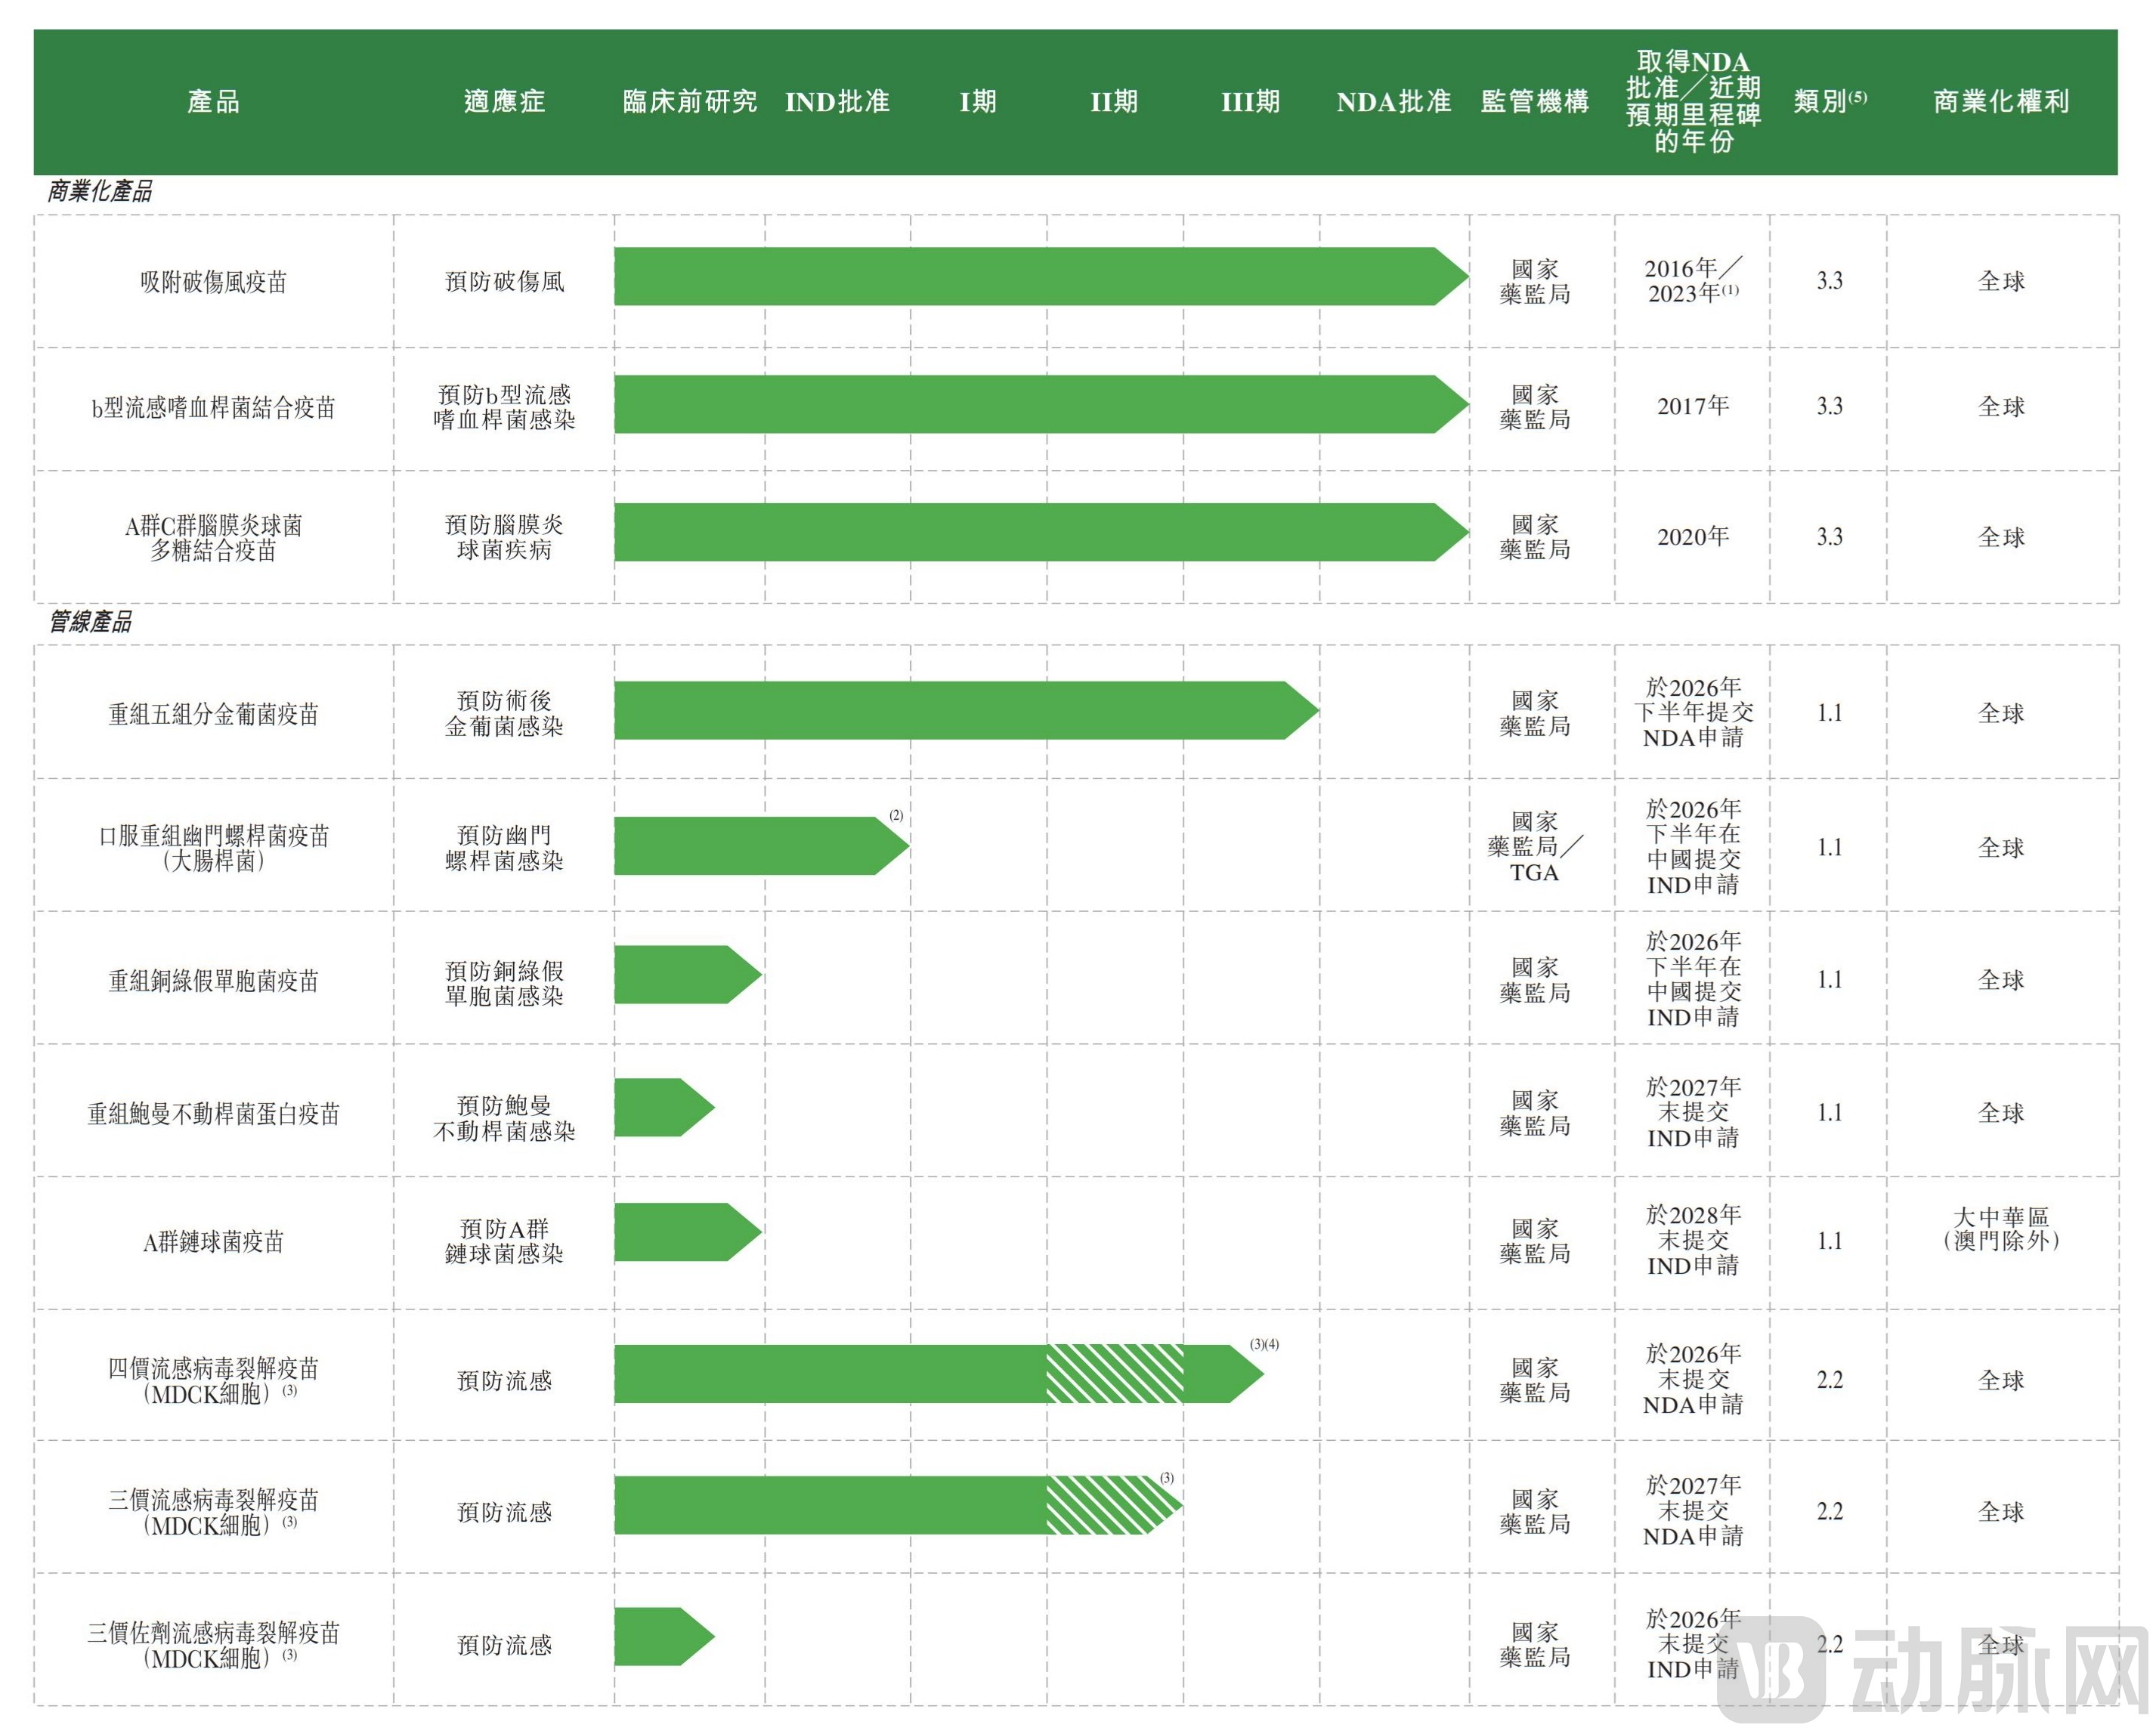2156x1731 pixels.
Task: Click the striped section of 四價流感病毒裂解疫苗 bar
Action: [1114, 1373]
